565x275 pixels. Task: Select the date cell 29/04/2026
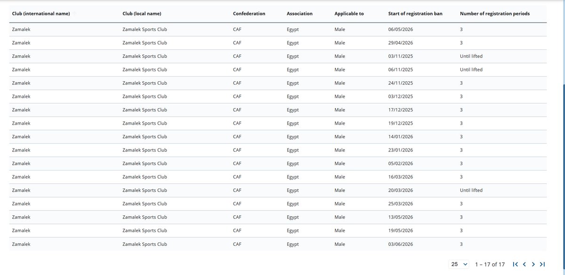401,43
